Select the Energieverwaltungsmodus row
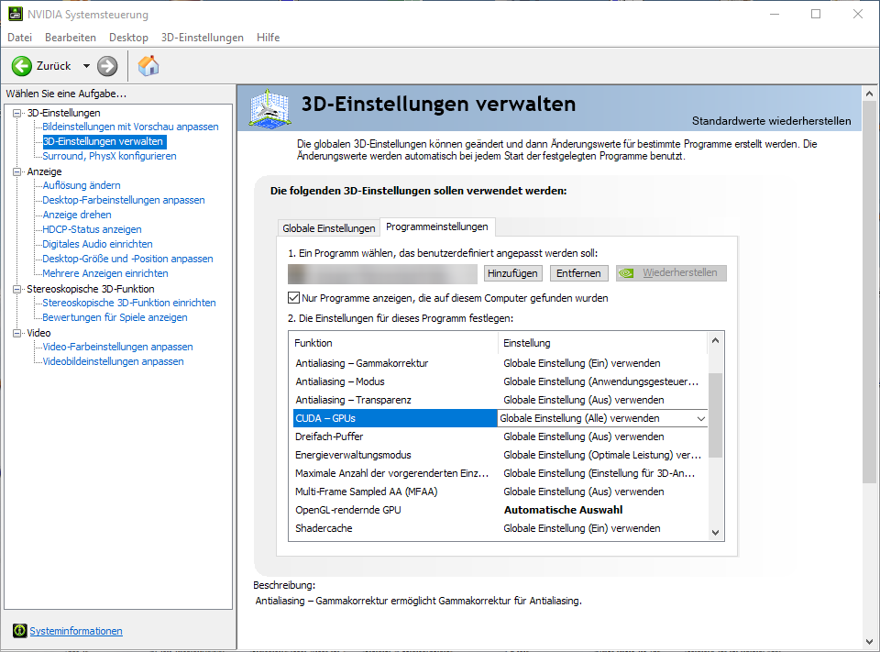Image resolution: width=880 pixels, height=652 pixels. click(x=500, y=455)
